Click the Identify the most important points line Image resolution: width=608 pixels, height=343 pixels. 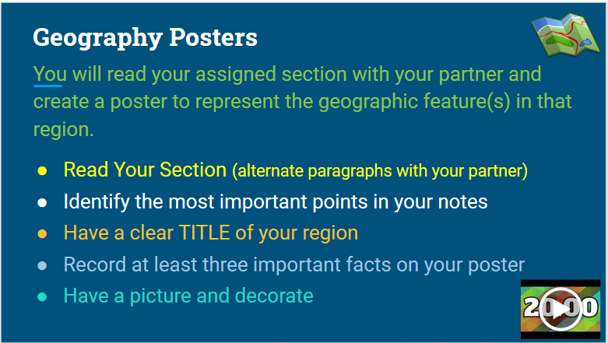[x=276, y=201]
